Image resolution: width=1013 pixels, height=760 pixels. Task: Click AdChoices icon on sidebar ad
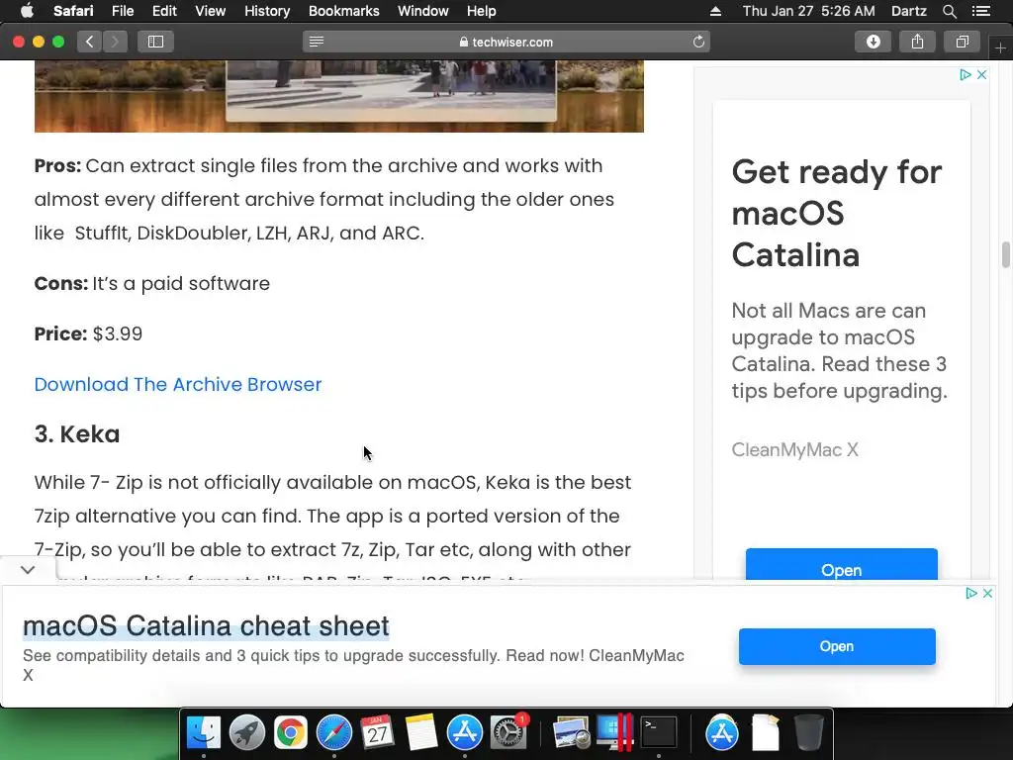966,75
